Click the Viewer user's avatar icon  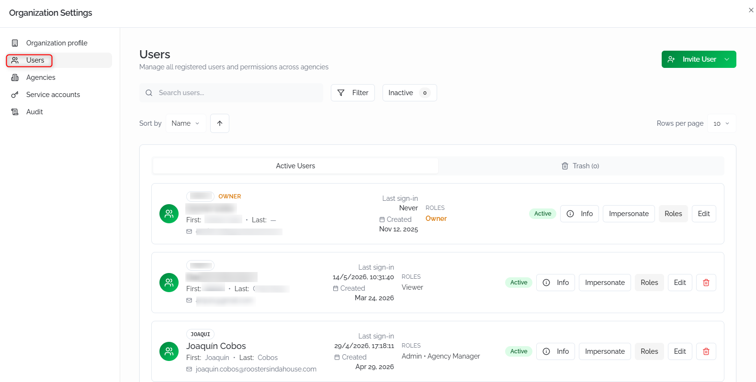[169, 283]
